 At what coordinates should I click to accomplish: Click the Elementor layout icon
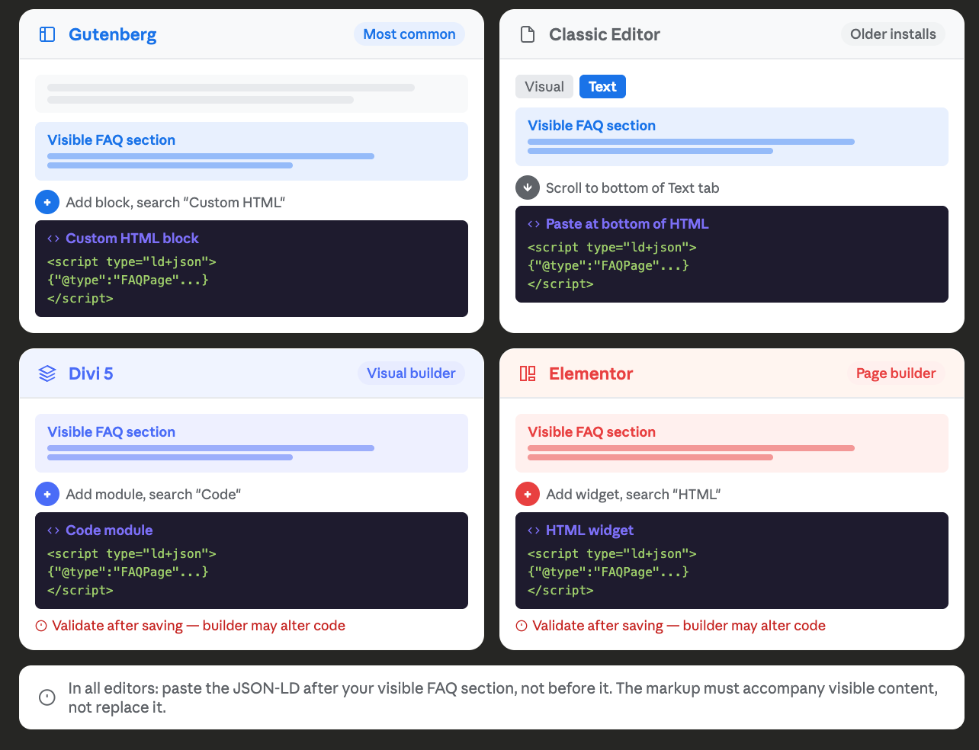[x=528, y=373]
